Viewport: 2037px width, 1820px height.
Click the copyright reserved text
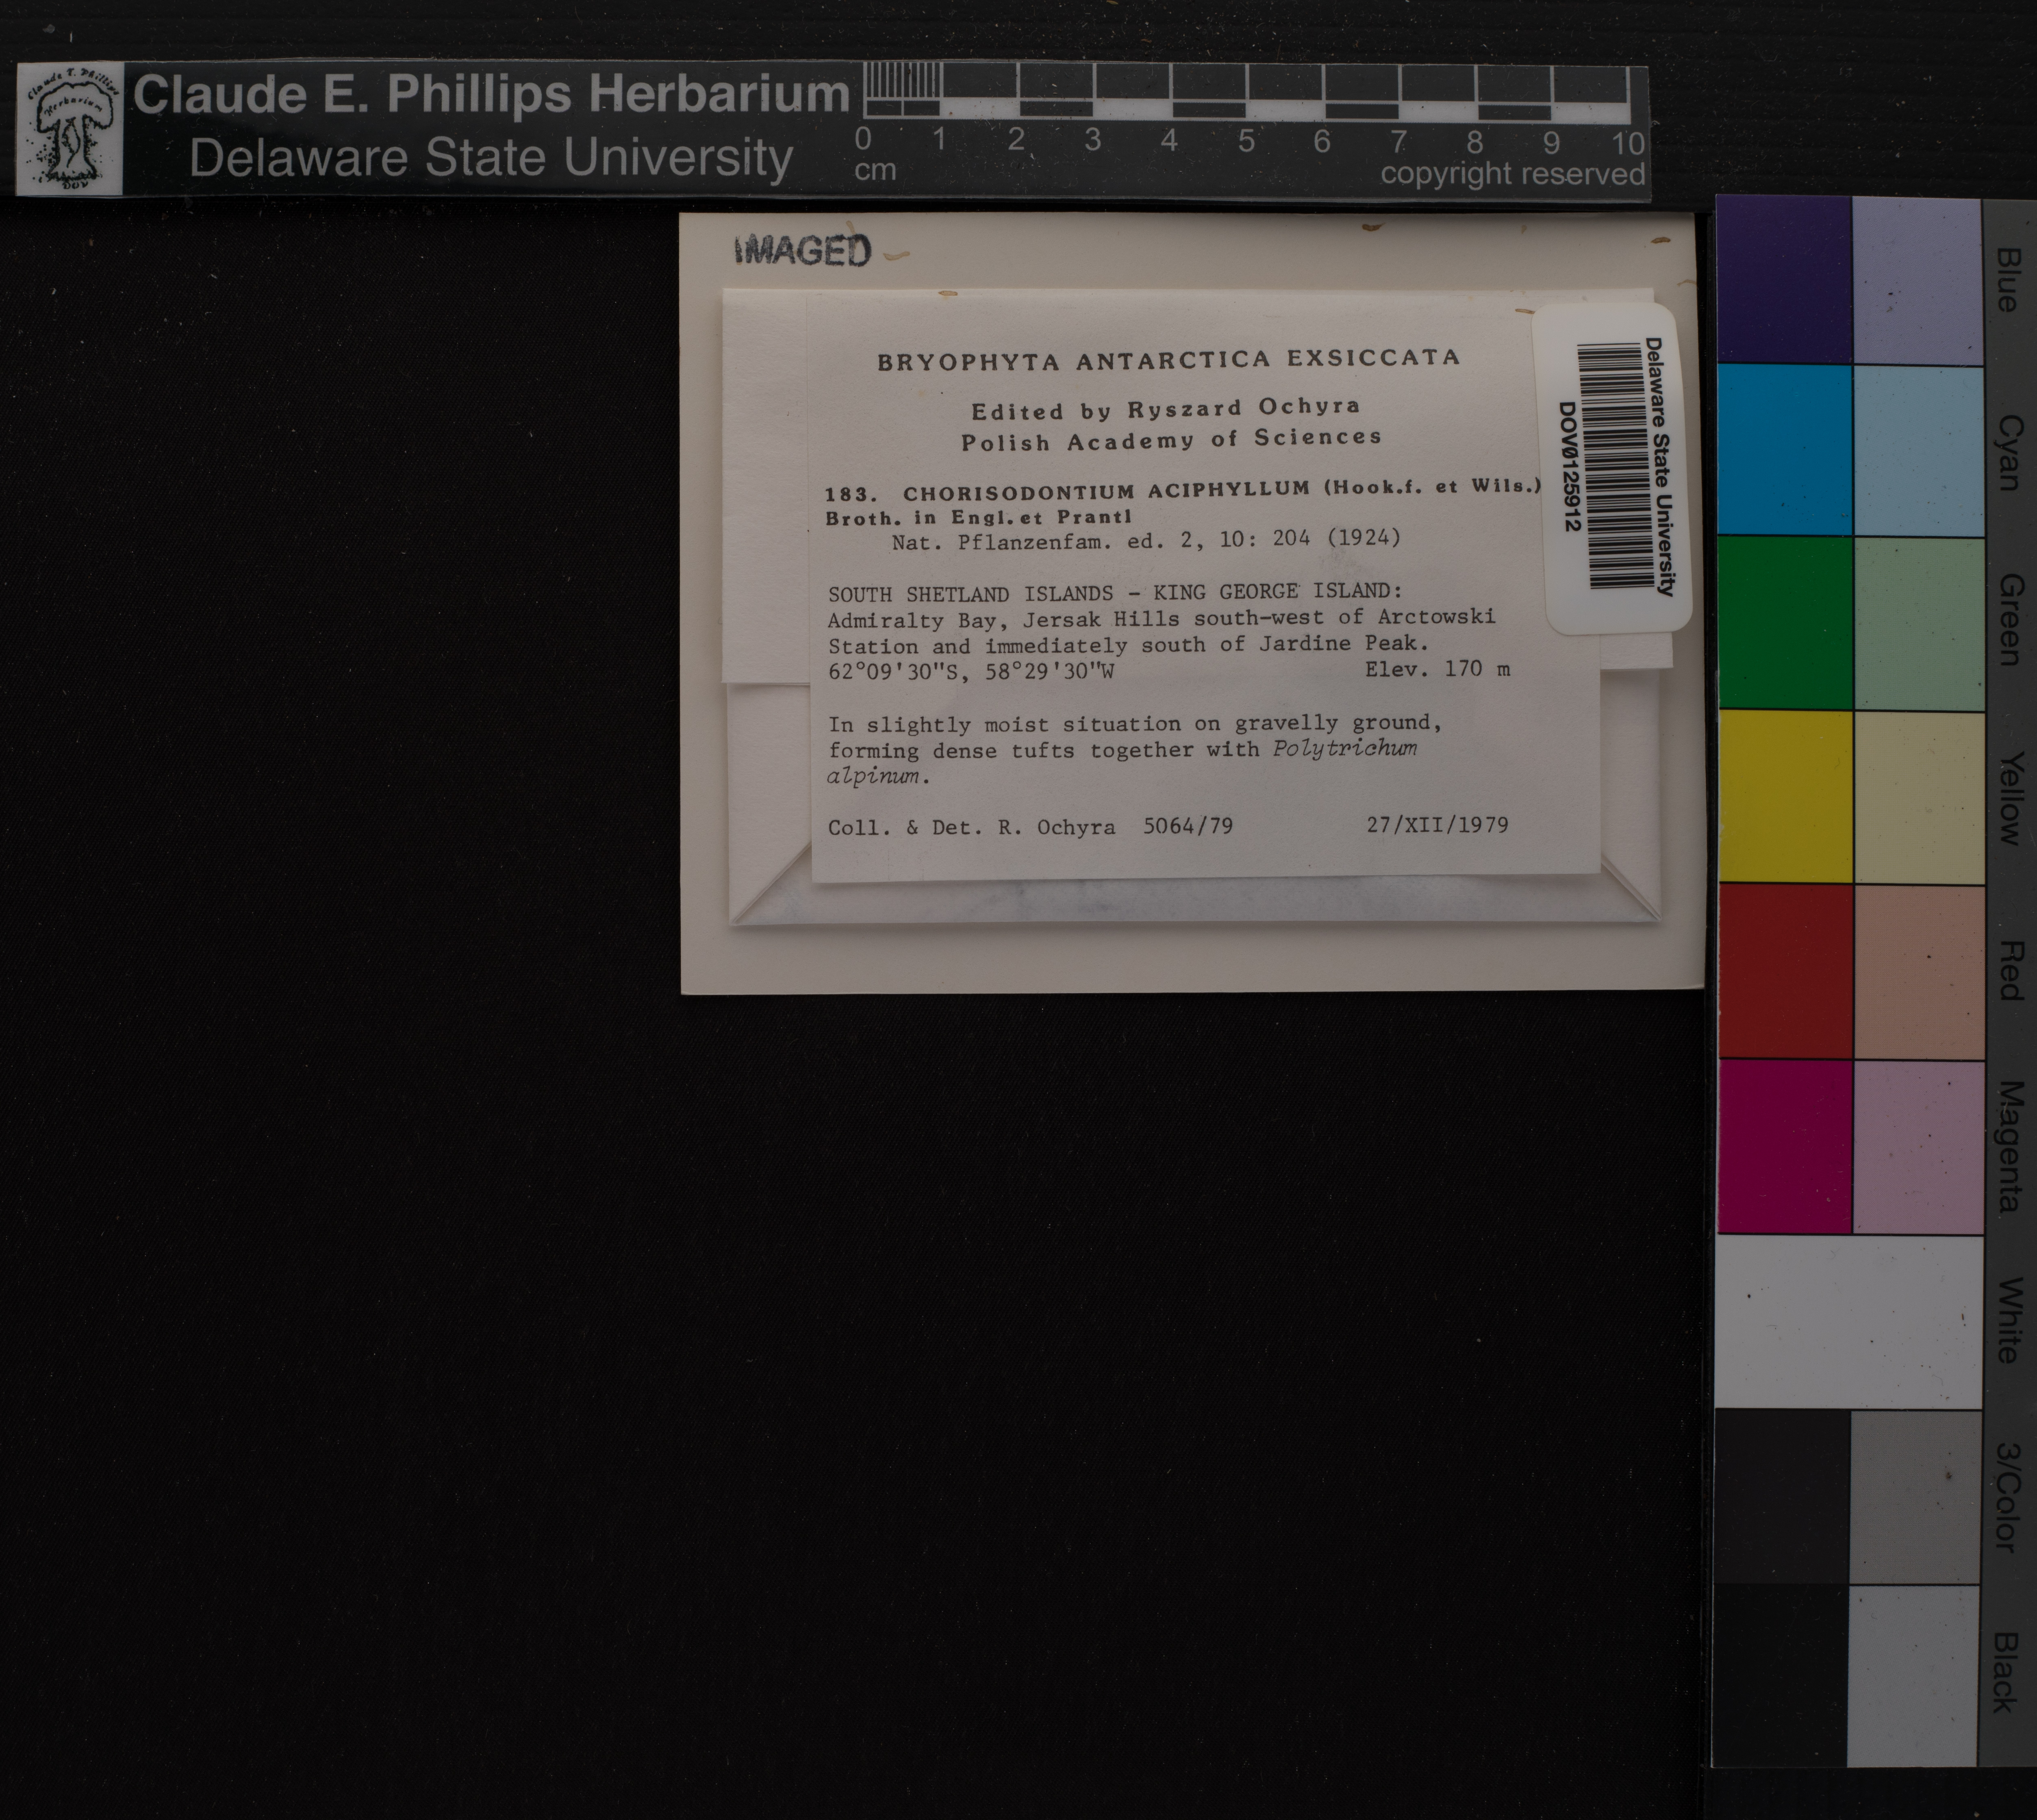tap(1512, 174)
